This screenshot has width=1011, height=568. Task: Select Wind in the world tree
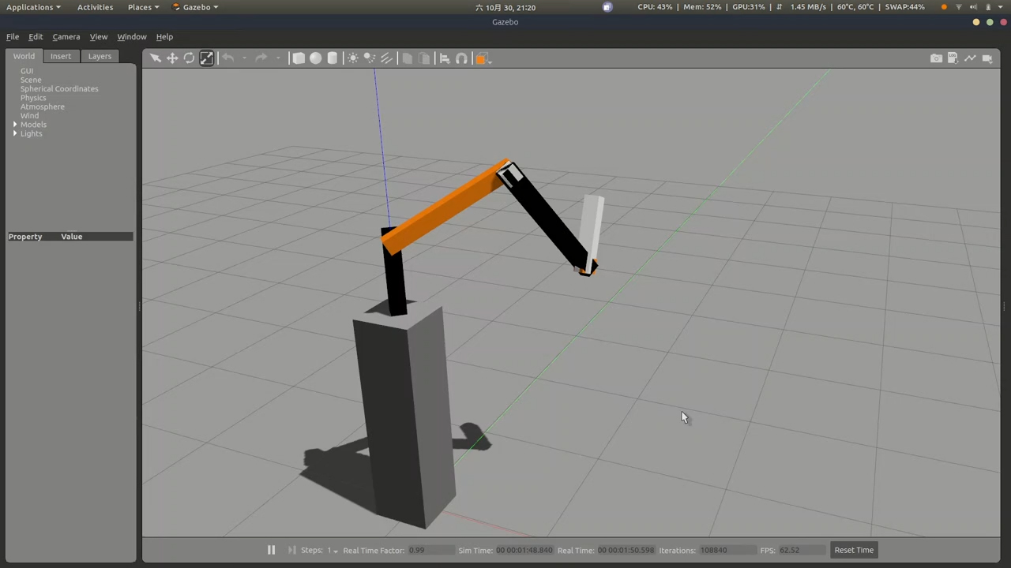click(29, 116)
